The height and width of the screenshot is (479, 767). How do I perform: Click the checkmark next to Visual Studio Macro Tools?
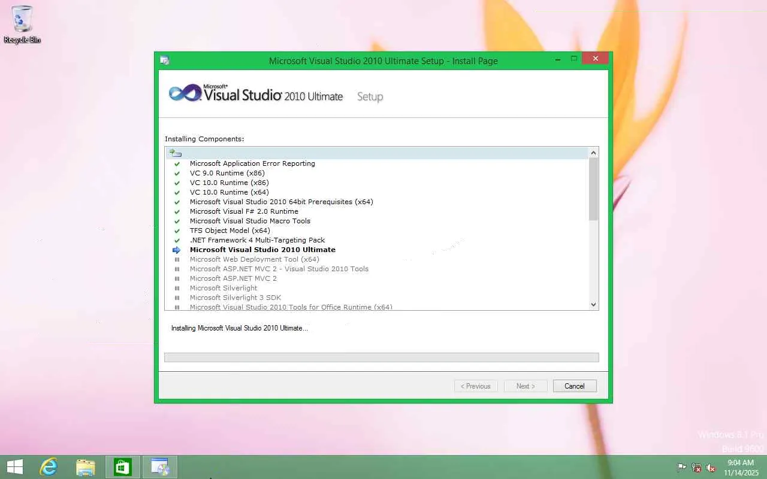(x=177, y=221)
